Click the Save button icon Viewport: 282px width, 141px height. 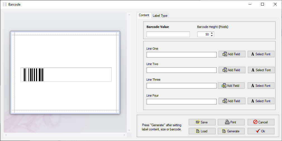pos(198,122)
